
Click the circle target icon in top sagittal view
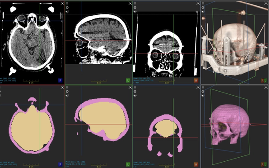[x=67, y=8]
